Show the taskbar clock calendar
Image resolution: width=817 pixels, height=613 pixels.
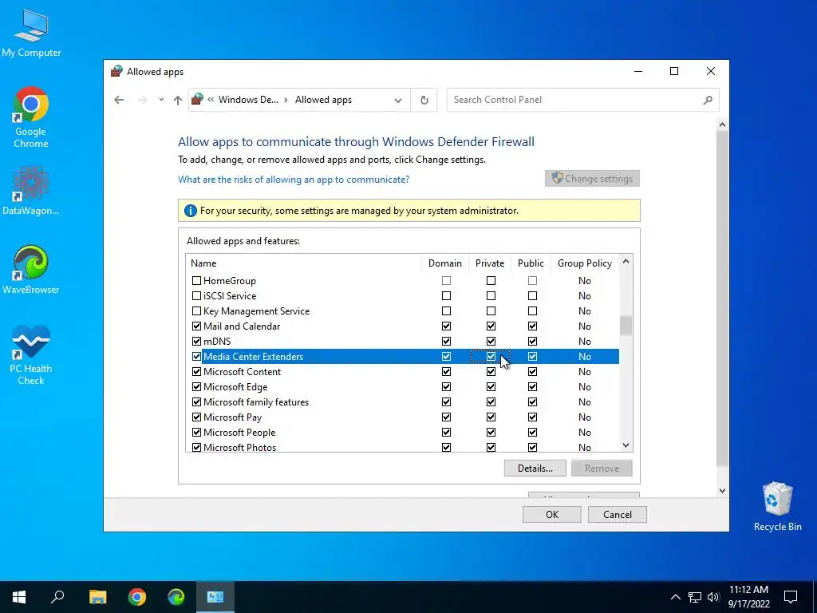pyautogui.click(x=748, y=597)
